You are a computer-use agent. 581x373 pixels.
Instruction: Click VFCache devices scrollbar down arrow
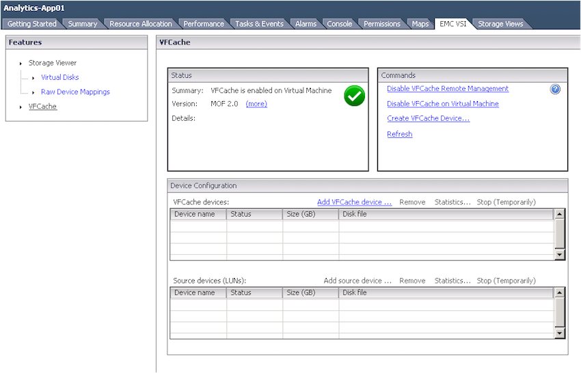click(x=559, y=254)
